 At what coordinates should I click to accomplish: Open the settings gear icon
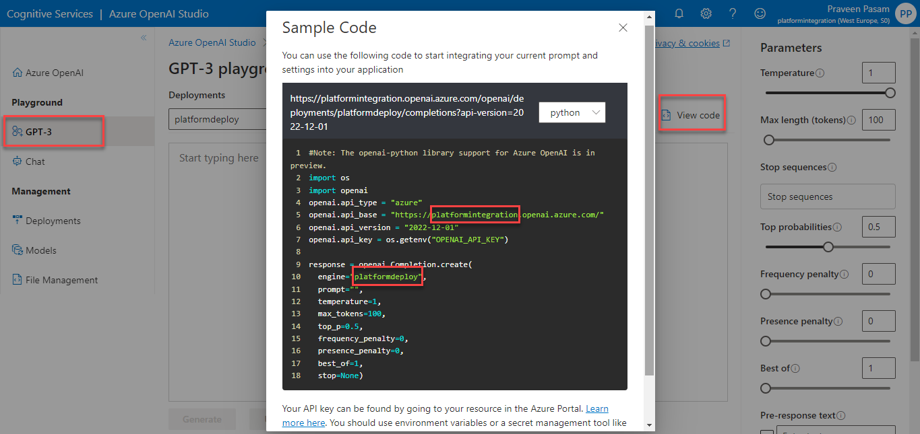(706, 13)
